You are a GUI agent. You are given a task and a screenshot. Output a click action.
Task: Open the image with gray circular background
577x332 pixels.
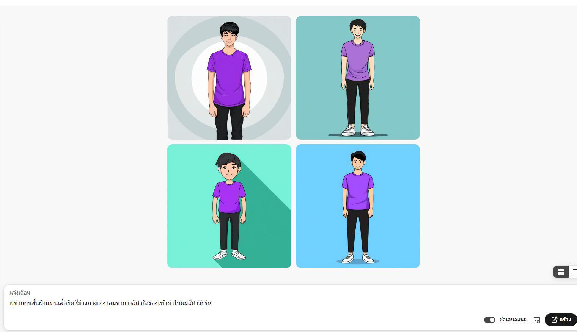point(229,78)
